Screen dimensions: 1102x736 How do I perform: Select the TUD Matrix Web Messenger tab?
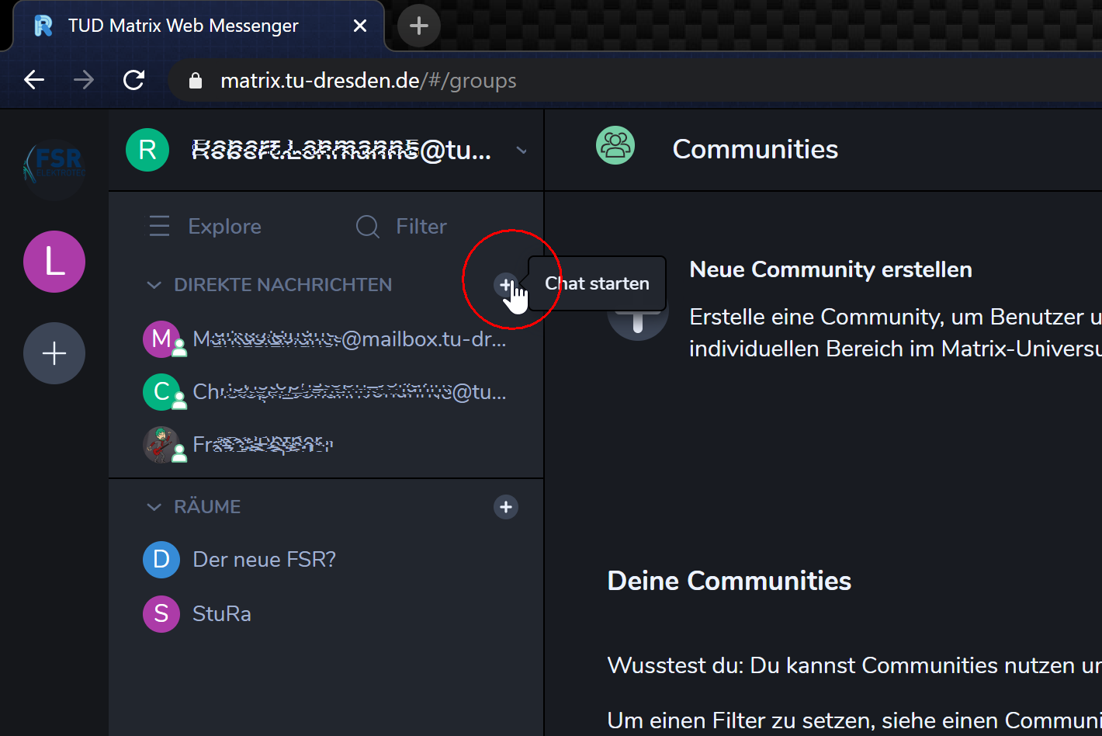tap(183, 26)
